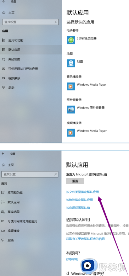Click the 获取帮助 link
The width and height of the screenshot is (129, 276).
tap(72, 259)
